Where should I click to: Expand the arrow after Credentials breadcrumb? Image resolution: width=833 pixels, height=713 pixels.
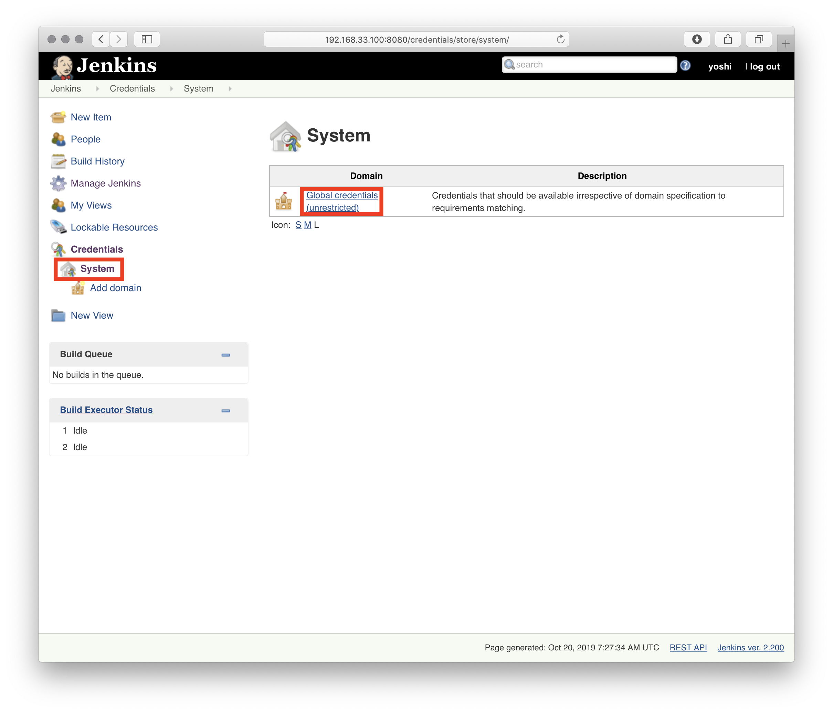tap(172, 89)
